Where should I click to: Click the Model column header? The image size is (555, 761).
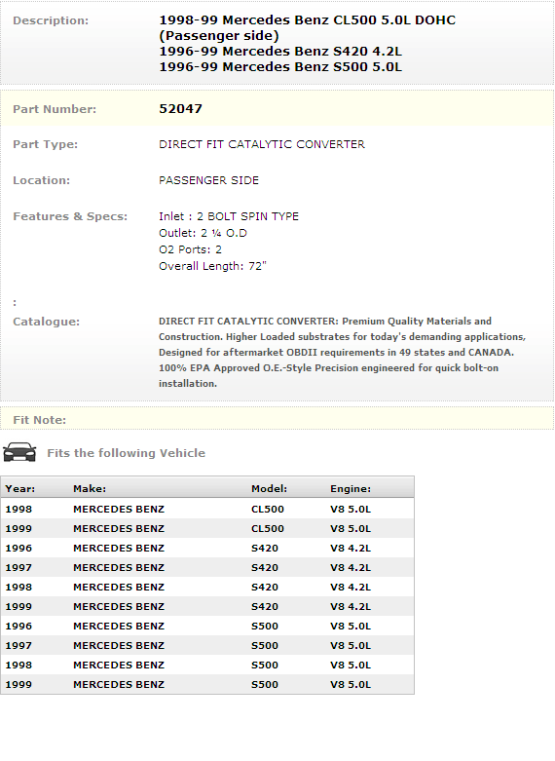coord(269,489)
